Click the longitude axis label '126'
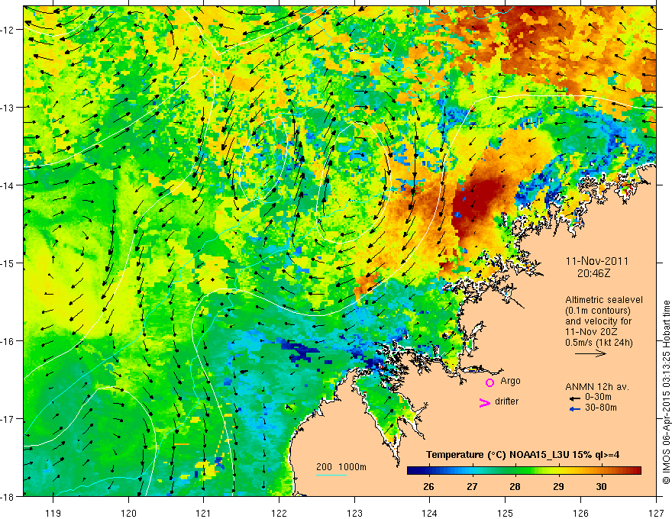The height and width of the screenshot is (519, 672). tap(580, 513)
